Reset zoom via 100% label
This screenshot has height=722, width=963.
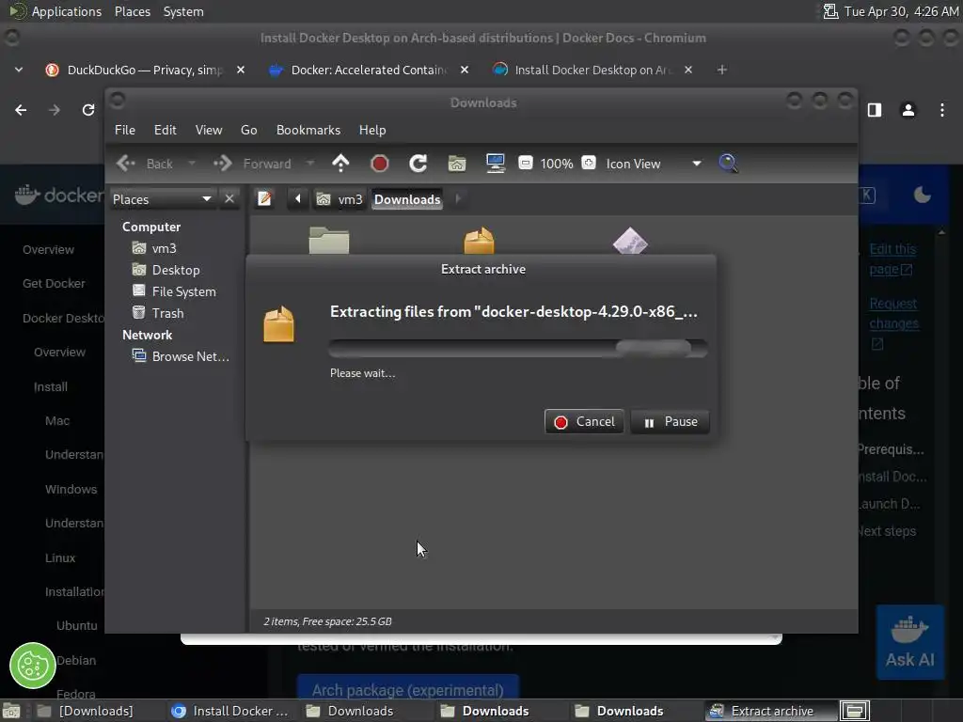pyautogui.click(x=557, y=164)
